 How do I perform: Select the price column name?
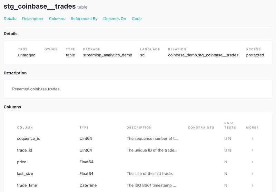coord(22,162)
